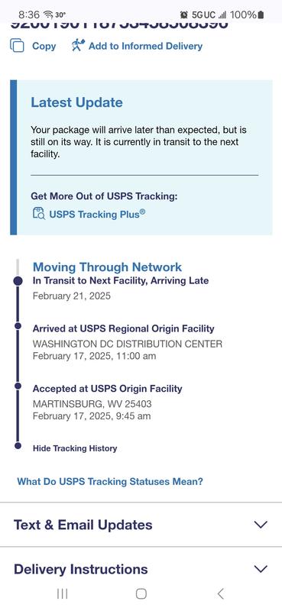Image resolution: width=282 pixels, height=611 pixels.
Task: Open the Text & Email Updates section
Action: 141,525
